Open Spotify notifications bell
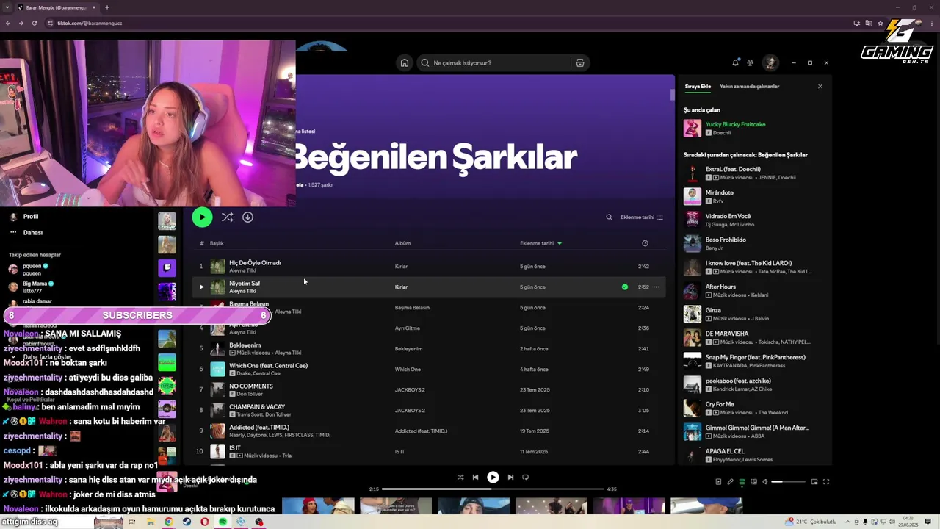 735,62
